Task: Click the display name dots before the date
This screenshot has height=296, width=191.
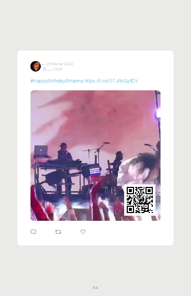Action: (x=44, y=65)
